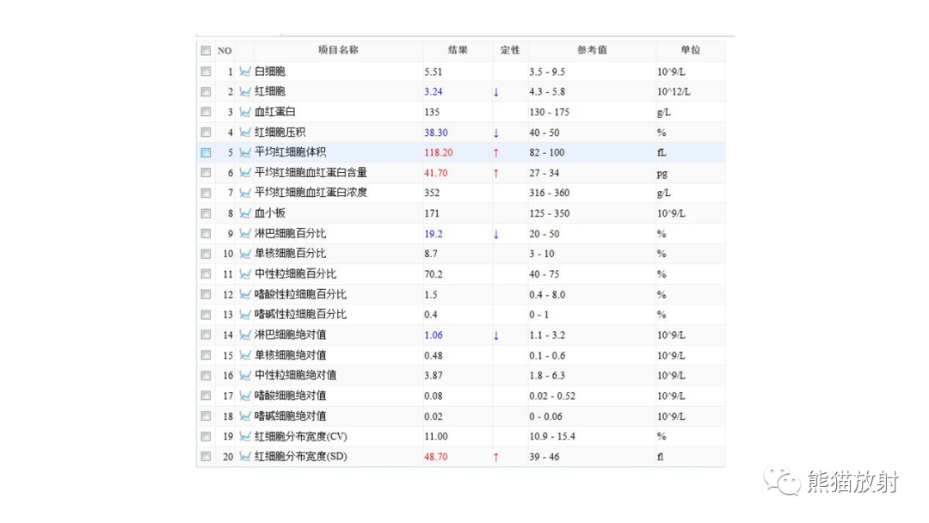The image size is (929, 523).
Task: Select result value 3.24
Action: tap(433, 92)
